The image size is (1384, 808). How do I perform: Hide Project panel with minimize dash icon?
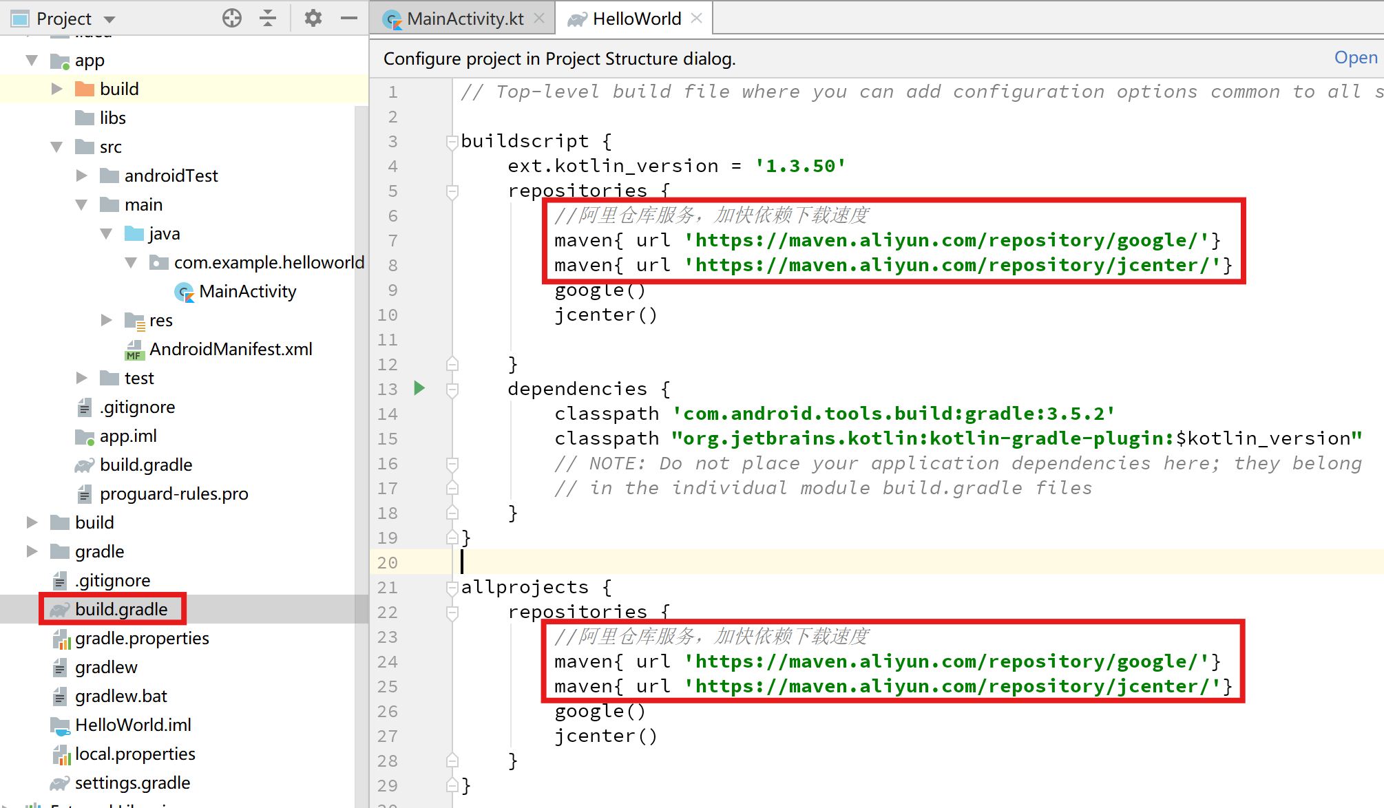pyautogui.click(x=349, y=19)
